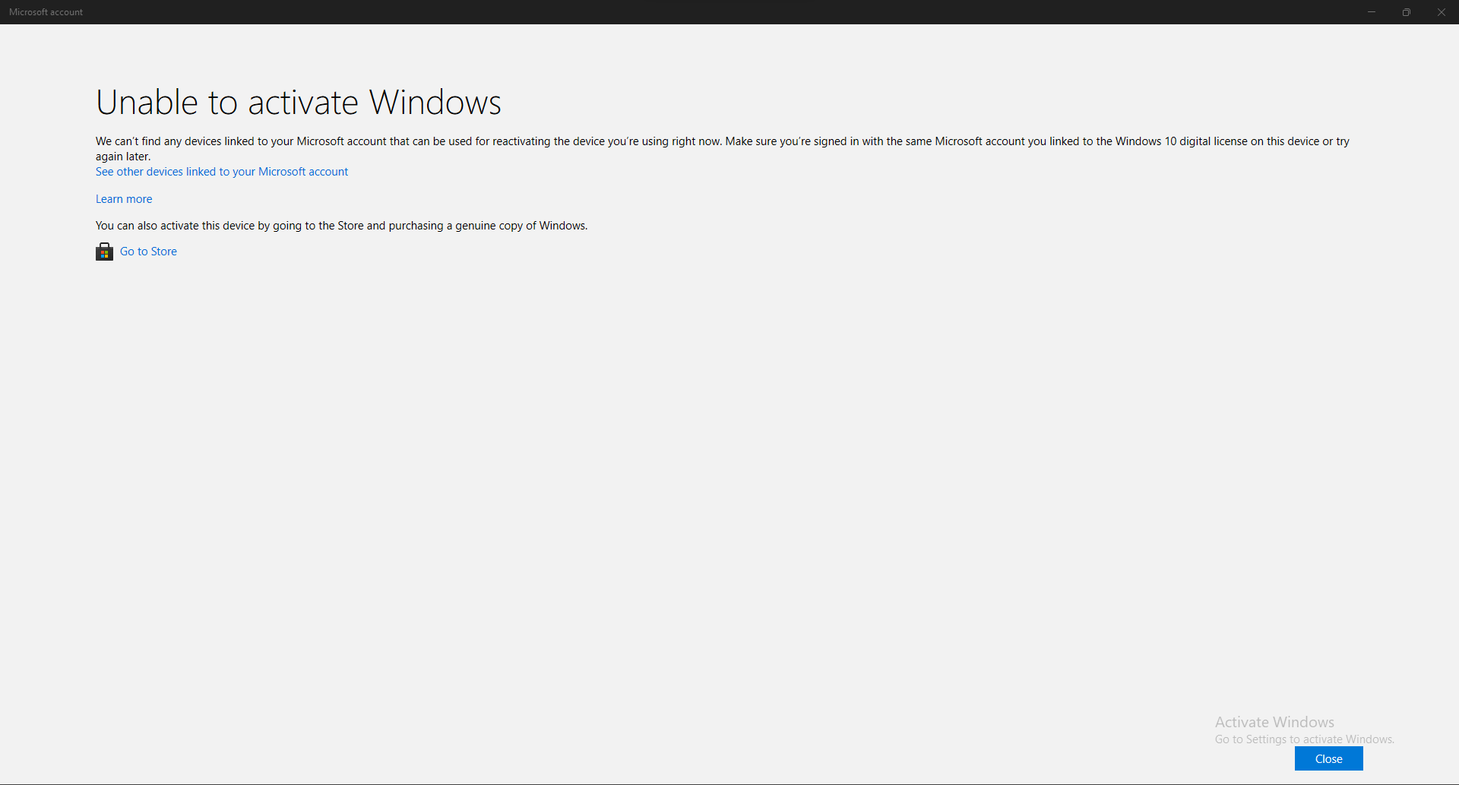Screen dimensions: 1459x785
Task: Click the Unable to activate Windows heading
Action: pos(299,103)
